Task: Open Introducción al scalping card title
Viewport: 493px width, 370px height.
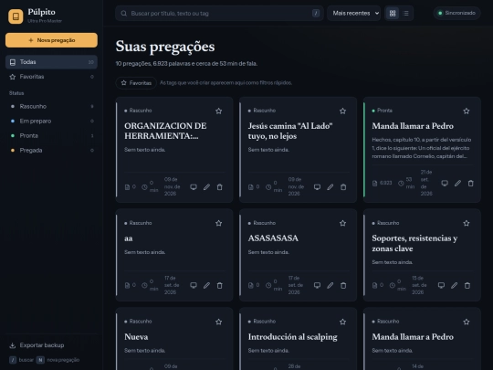Action: [x=293, y=337]
